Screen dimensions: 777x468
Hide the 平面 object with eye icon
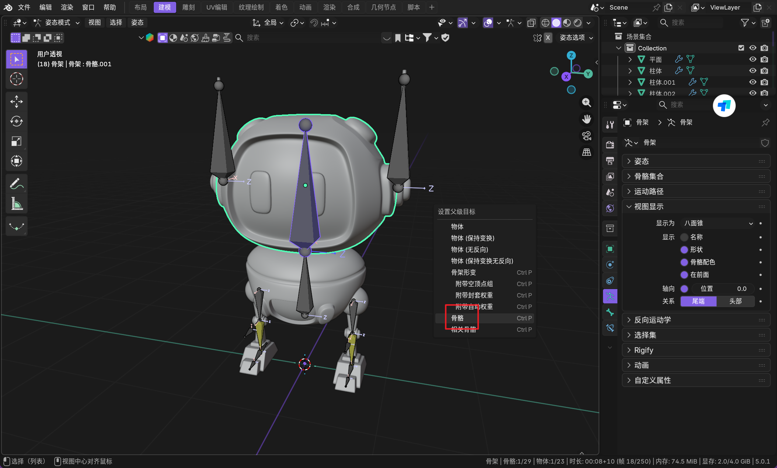click(x=753, y=59)
